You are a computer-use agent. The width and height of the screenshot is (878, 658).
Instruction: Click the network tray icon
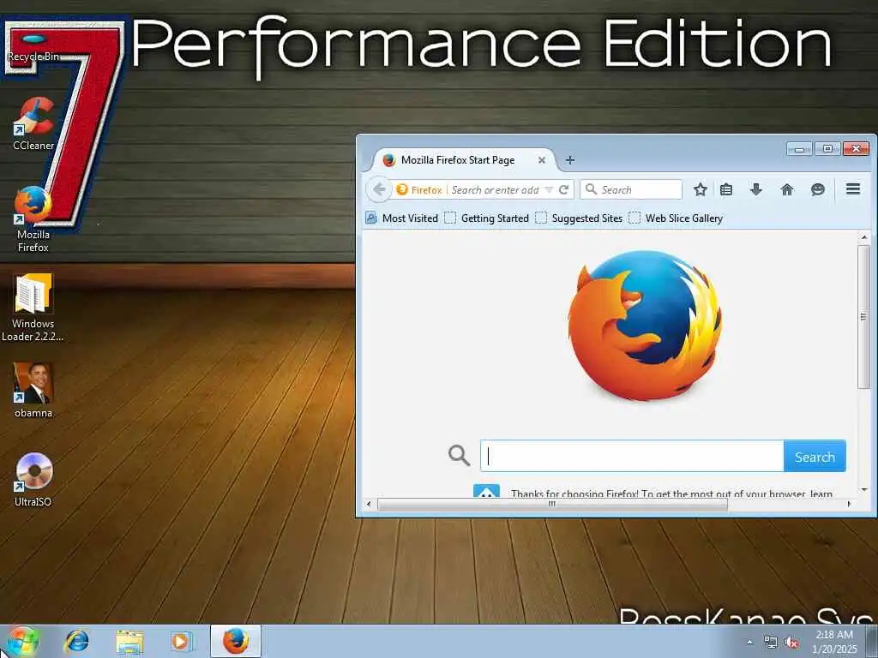771,643
